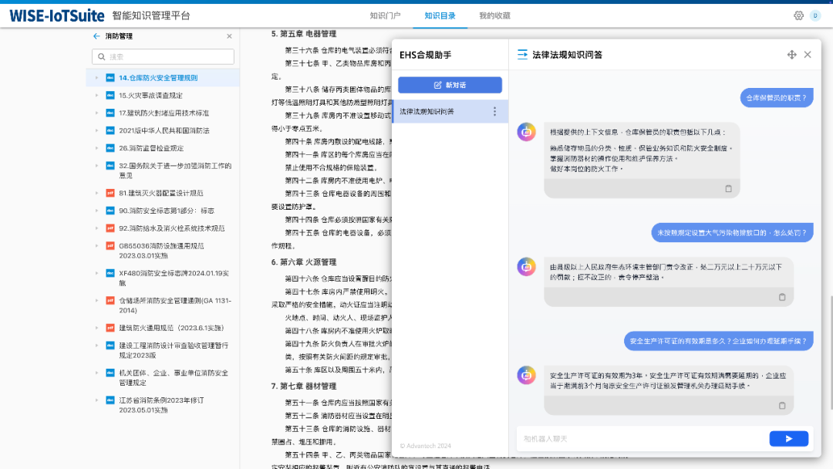Close the 消防管理 side panel

click(x=229, y=36)
